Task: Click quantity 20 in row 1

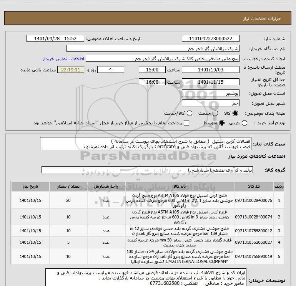Action: pyautogui.click(x=68, y=200)
